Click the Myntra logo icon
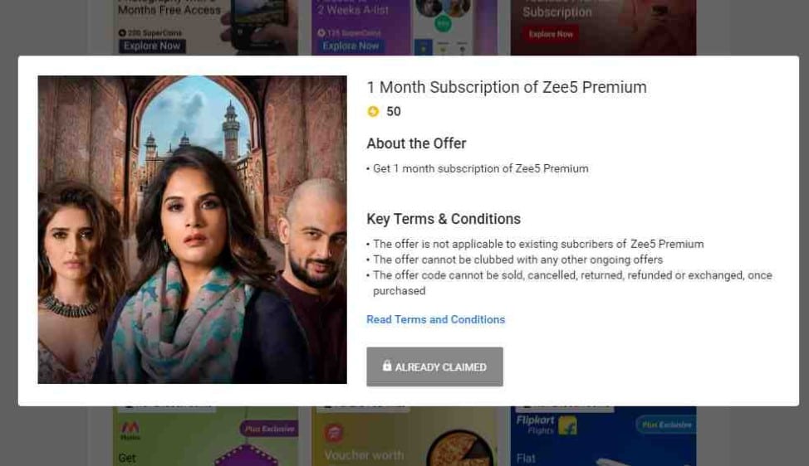This screenshot has height=466, width=809. pos(130,430)
